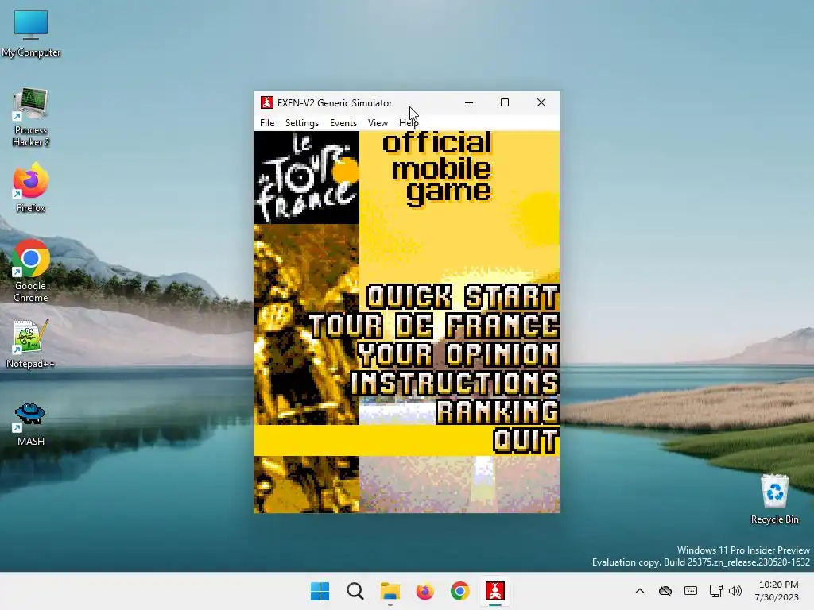Viewport: 814px width, 610px height.
Task: Launch Chrome from the taskbar
Action: coord(460,591)
